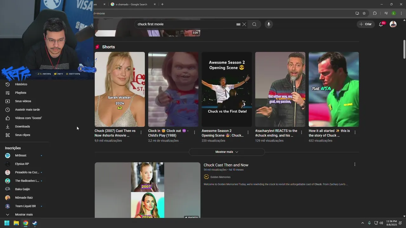The width and height of the screenshot is (406, 228).
Task: Click the Criar button
Action: pos(365,24)
